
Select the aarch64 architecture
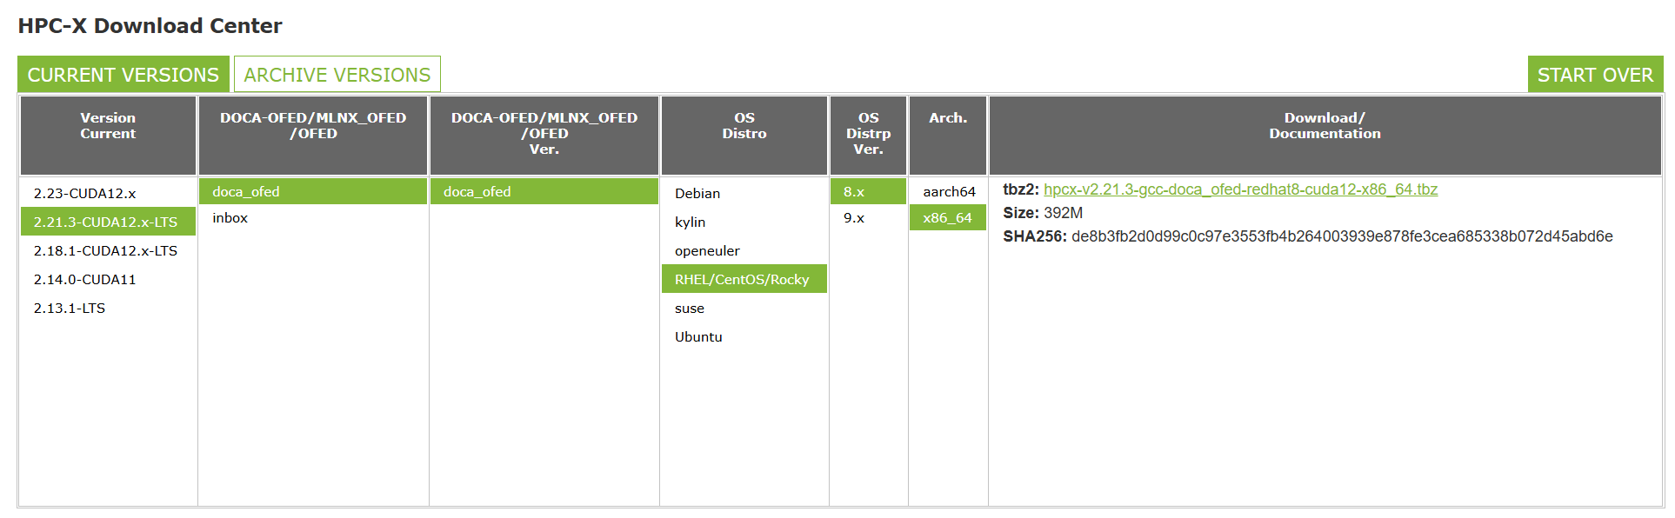pos(948,191)
